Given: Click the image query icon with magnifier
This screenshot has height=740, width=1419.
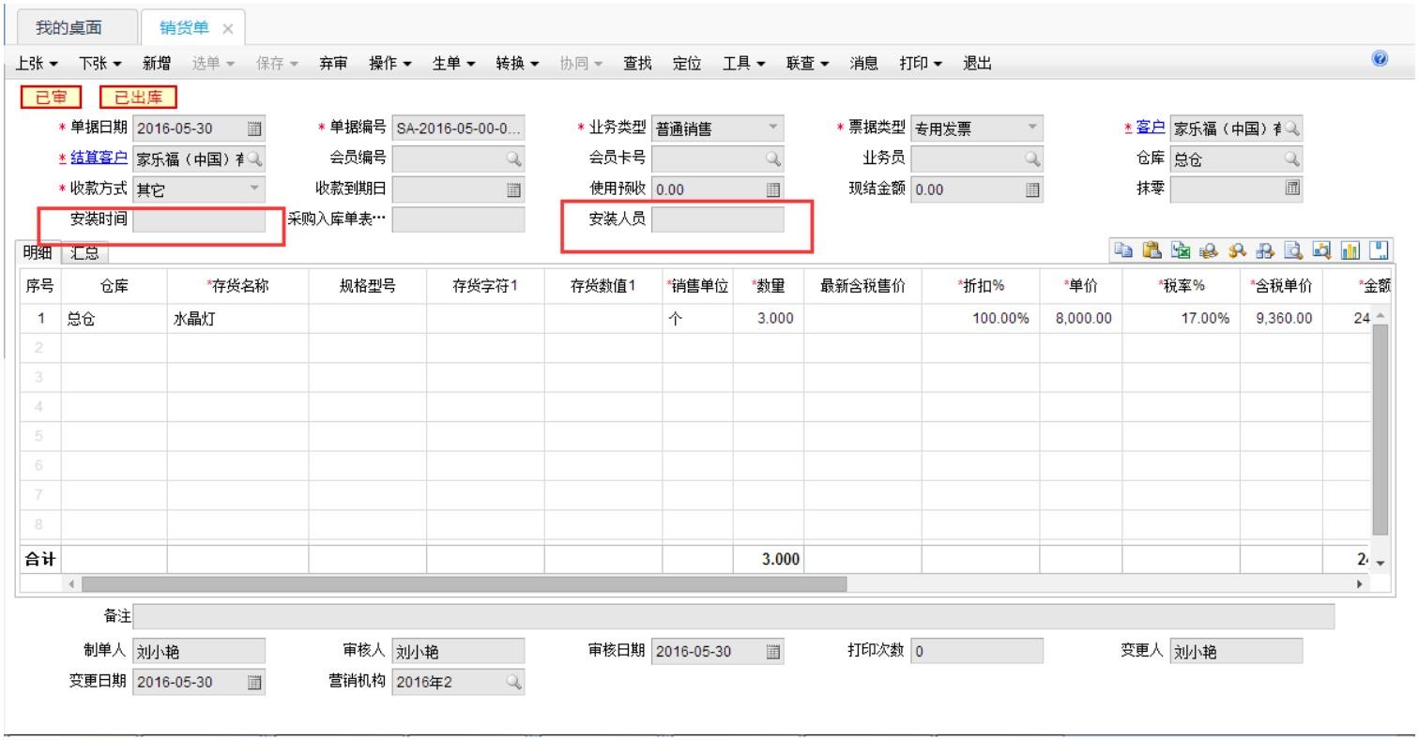Looking at the screenshot, I should point(1321,250).
